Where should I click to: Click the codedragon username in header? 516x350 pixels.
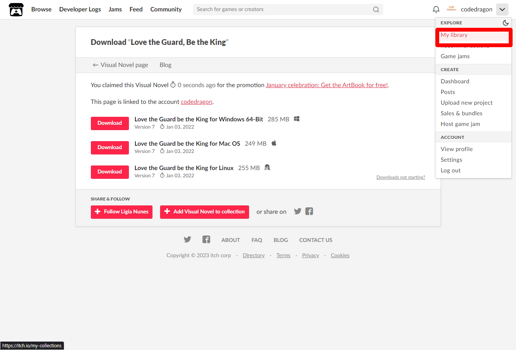click(476, 10)
